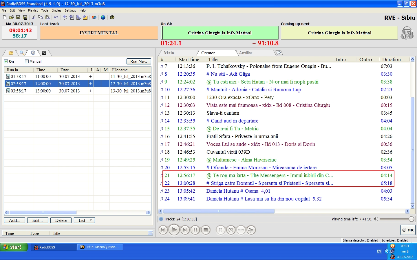Select the Cut scissors icon
This screenshot has height=260, width=417.
(34, 17)
